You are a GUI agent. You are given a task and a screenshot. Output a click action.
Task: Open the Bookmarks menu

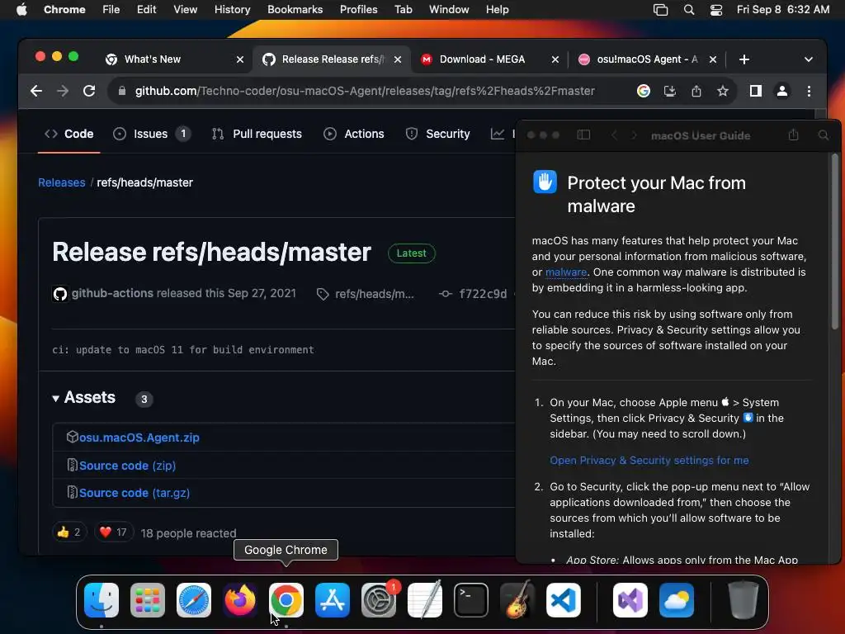click(295, 10)
